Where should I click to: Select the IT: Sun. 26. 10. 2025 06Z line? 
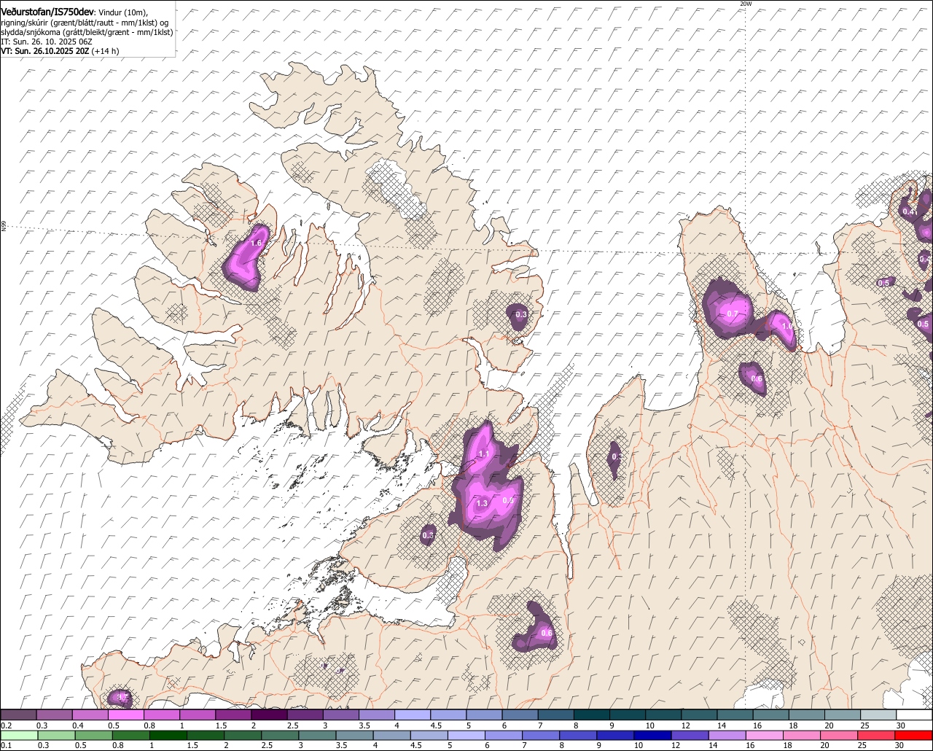coord(46,42)
